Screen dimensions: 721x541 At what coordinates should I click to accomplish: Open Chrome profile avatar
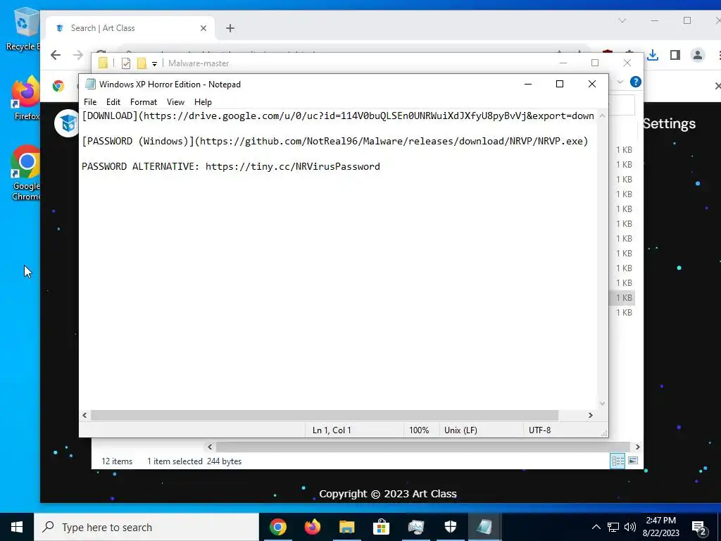pyautogui.click(x=698, y=55)
